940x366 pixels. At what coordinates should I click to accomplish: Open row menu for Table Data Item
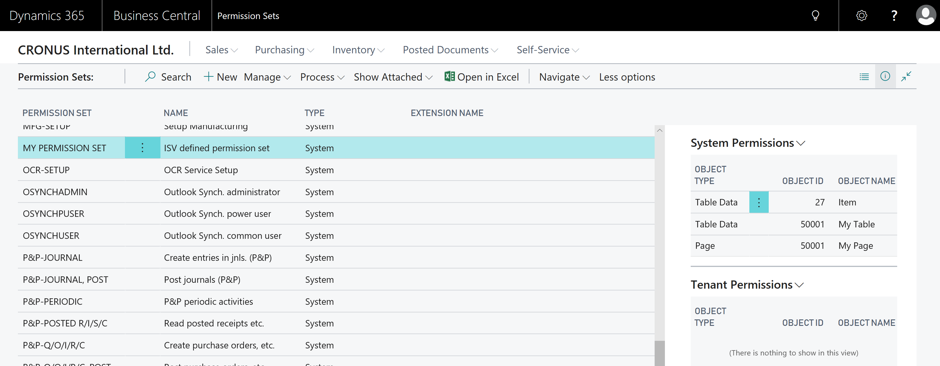pyautogui.click(x=759, y=202)
